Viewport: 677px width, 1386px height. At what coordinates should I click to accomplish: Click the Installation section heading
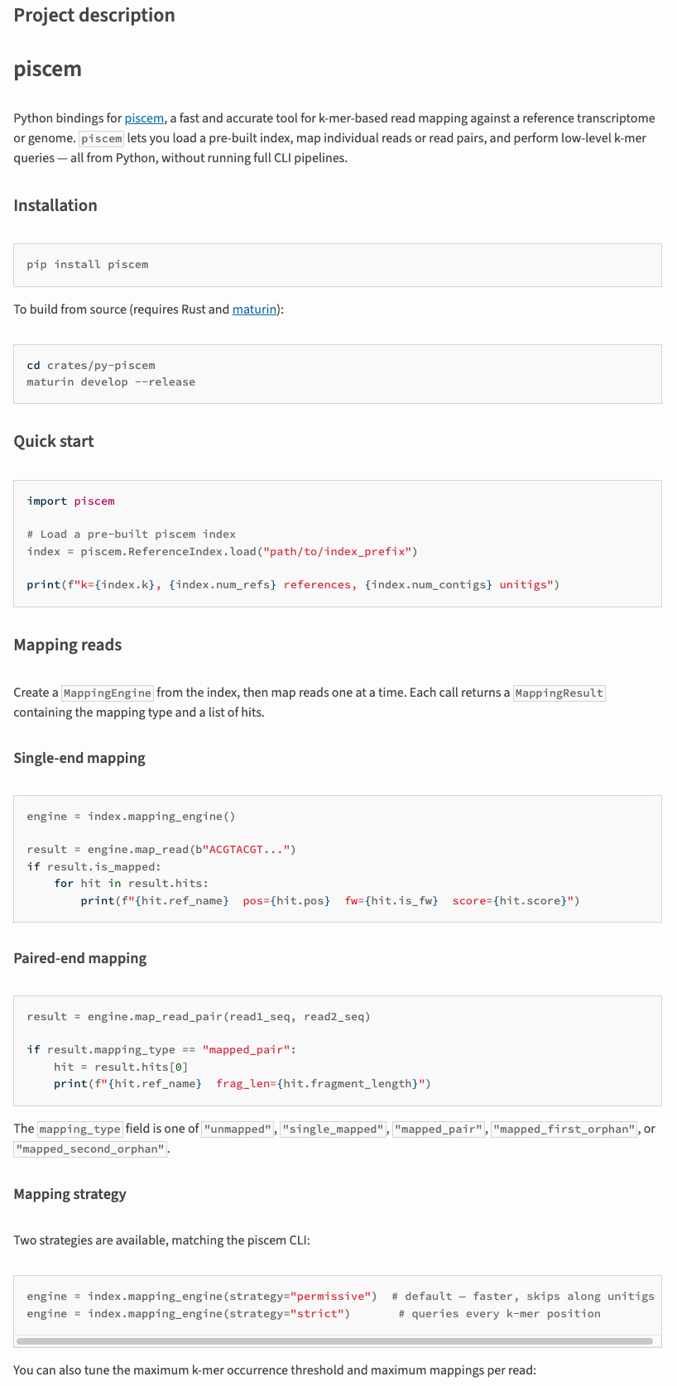coord(55,205)
